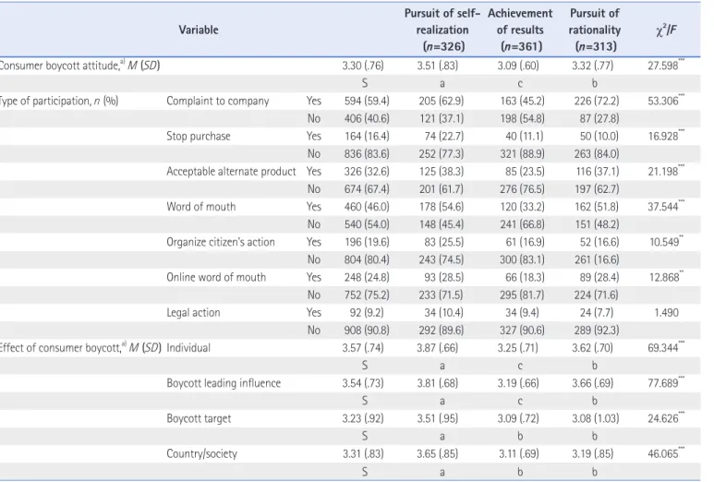Screen dimensions: 714x482
Task: Select the cell "178 (54.6)"
Action: point(442,207)
